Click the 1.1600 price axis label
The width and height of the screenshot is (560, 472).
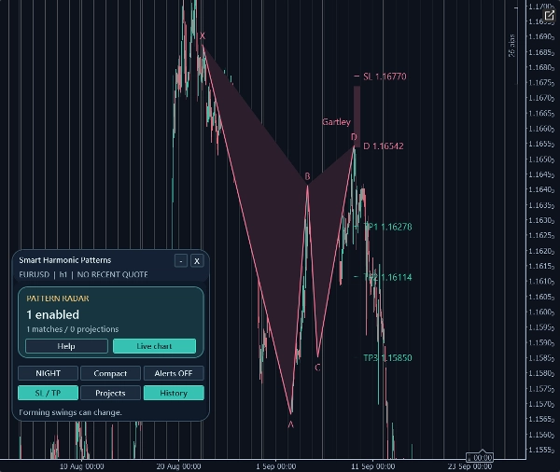click(540, 312)
